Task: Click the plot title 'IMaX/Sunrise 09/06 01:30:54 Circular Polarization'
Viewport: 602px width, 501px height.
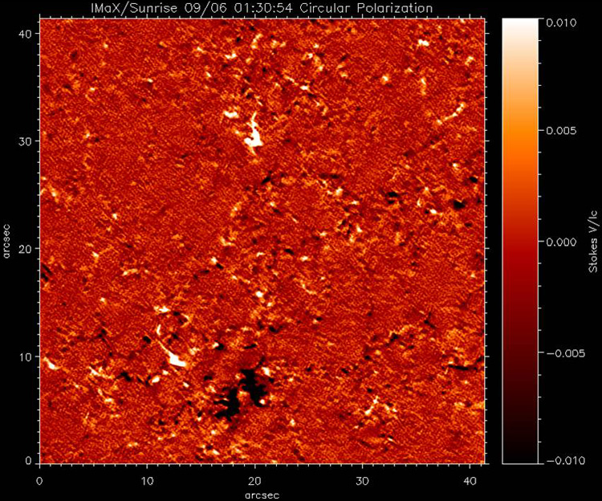Action: pos(262,8)
